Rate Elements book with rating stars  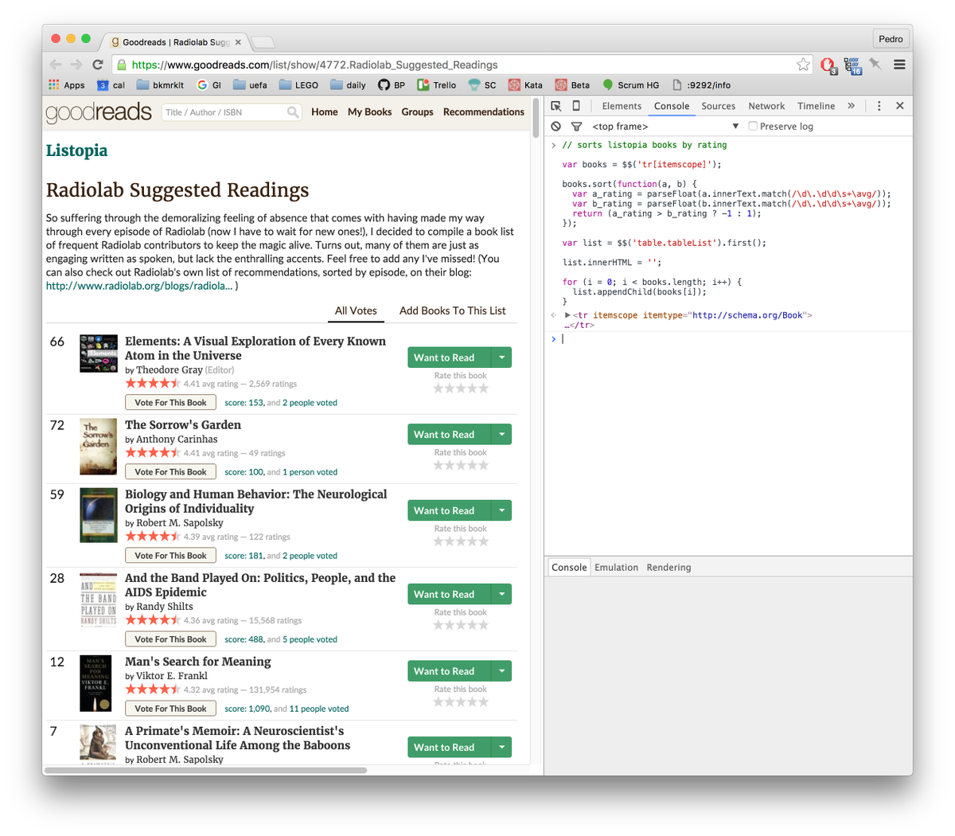tap(461, 389)
